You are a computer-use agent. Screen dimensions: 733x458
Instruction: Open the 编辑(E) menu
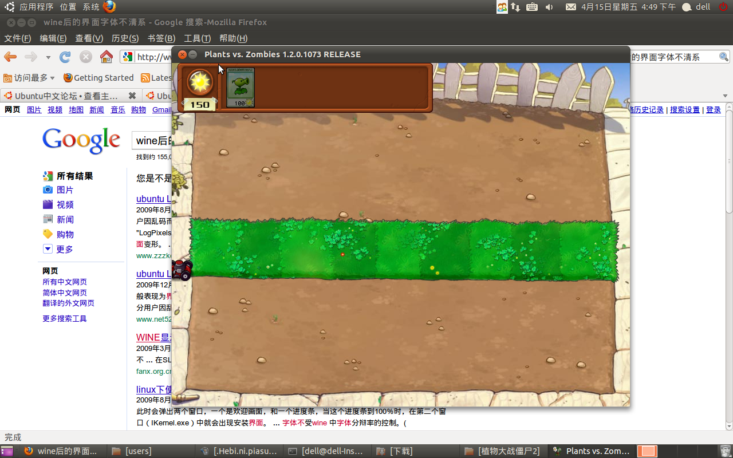point(53,38)
